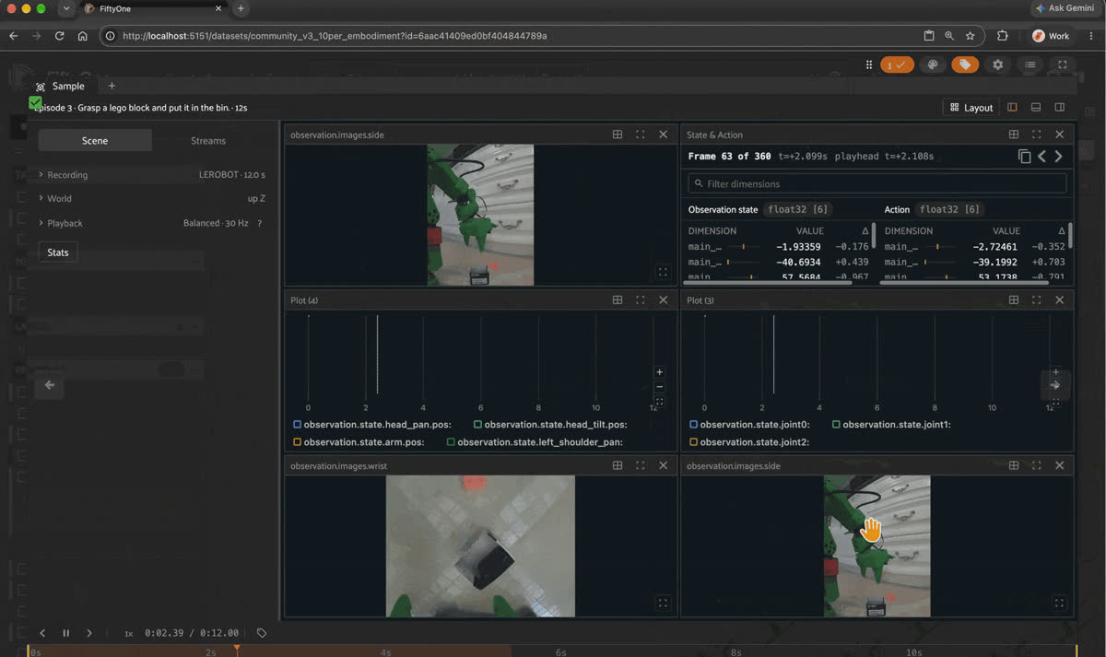Toggle observation.state.joint0 series

(x=693, y=425)
